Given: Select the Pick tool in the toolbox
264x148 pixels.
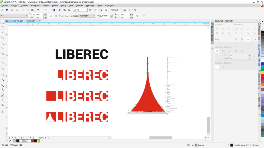Looking at the screenshot, I should (2, 22).
